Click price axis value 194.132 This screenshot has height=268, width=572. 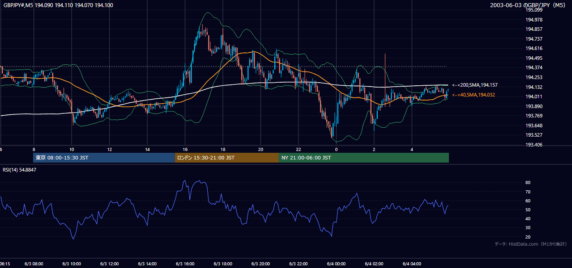click(x=534, y=87)
